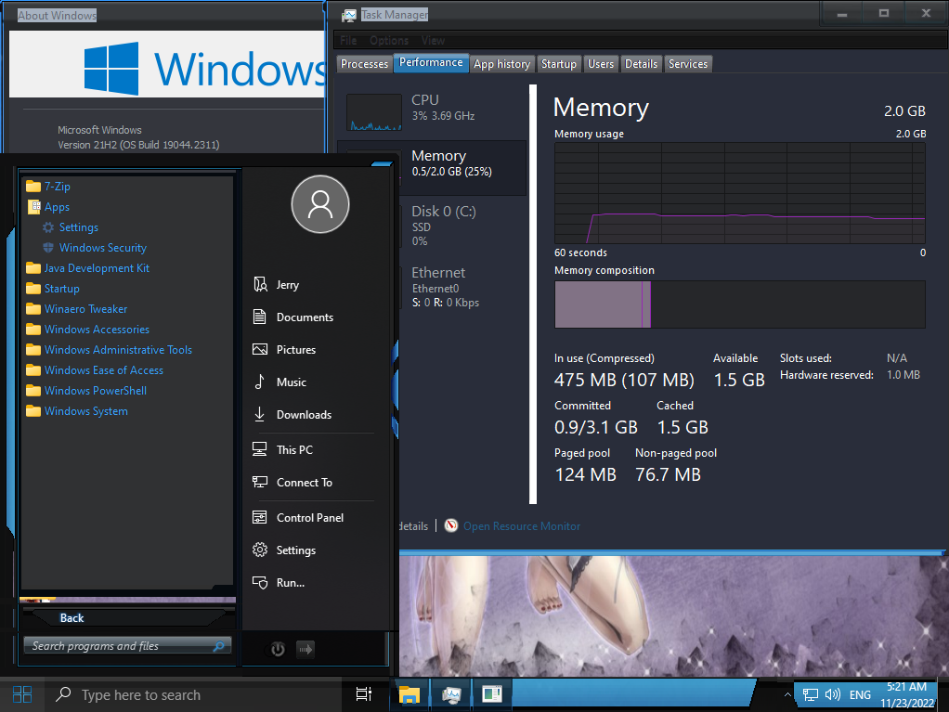Expand Windows Ease of Access folder

[x=95, y=370]
